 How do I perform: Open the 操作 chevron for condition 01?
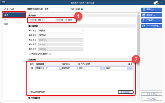[x=130, y=68]
